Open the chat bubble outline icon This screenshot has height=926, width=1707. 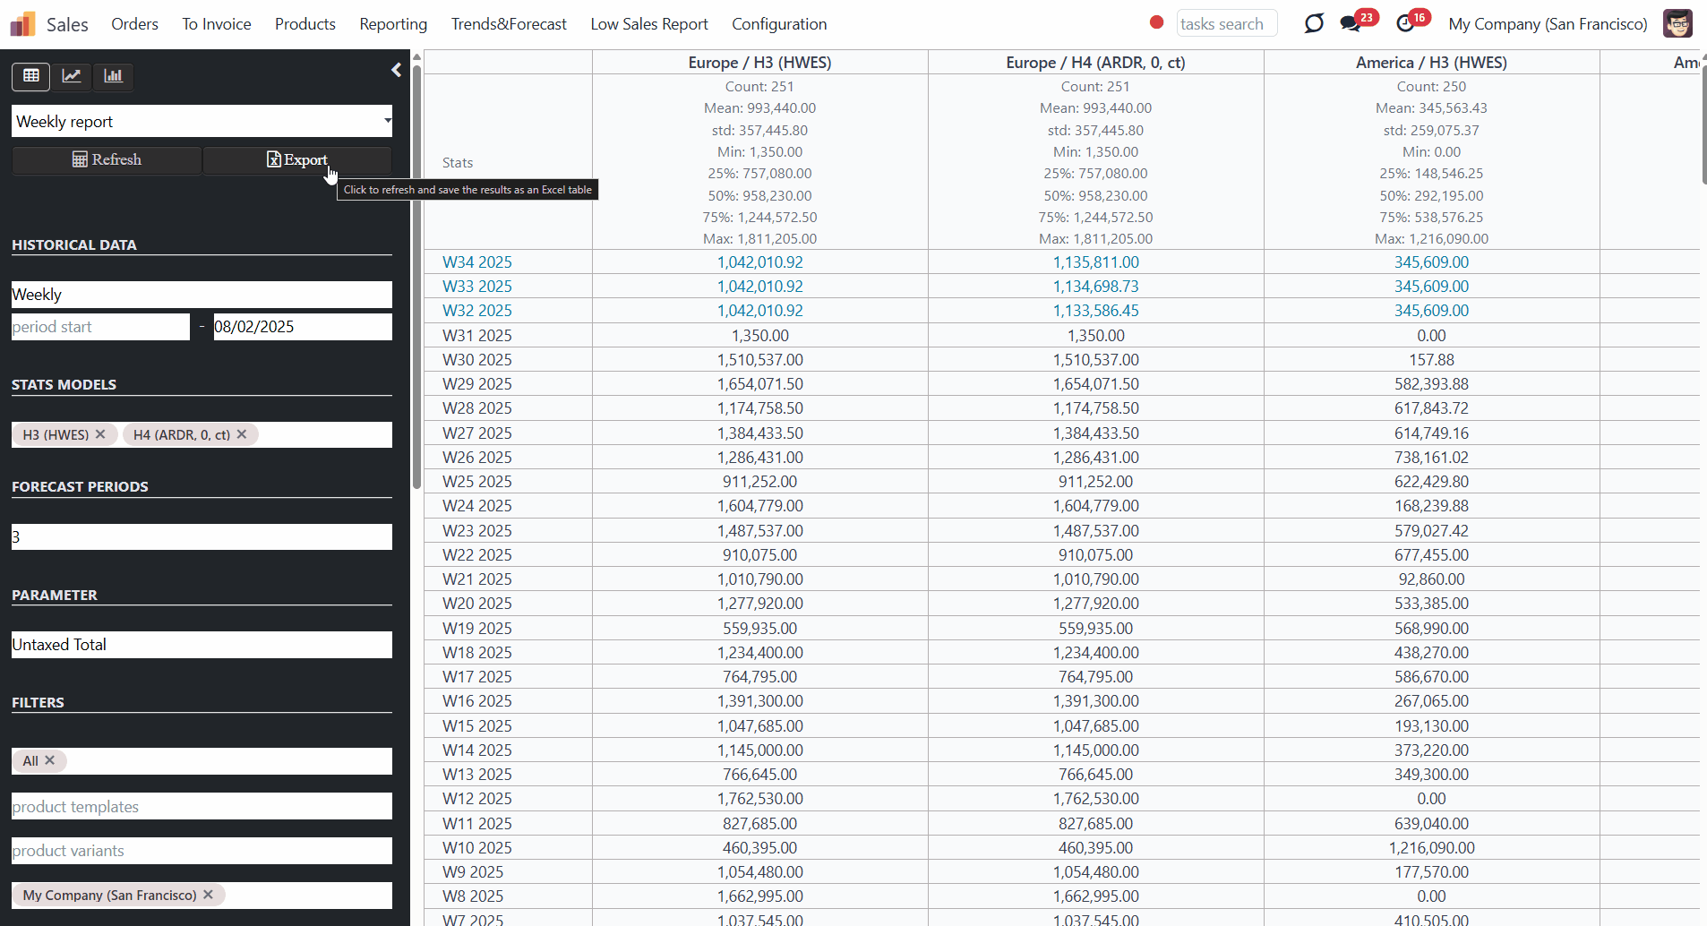[1314, 24]
